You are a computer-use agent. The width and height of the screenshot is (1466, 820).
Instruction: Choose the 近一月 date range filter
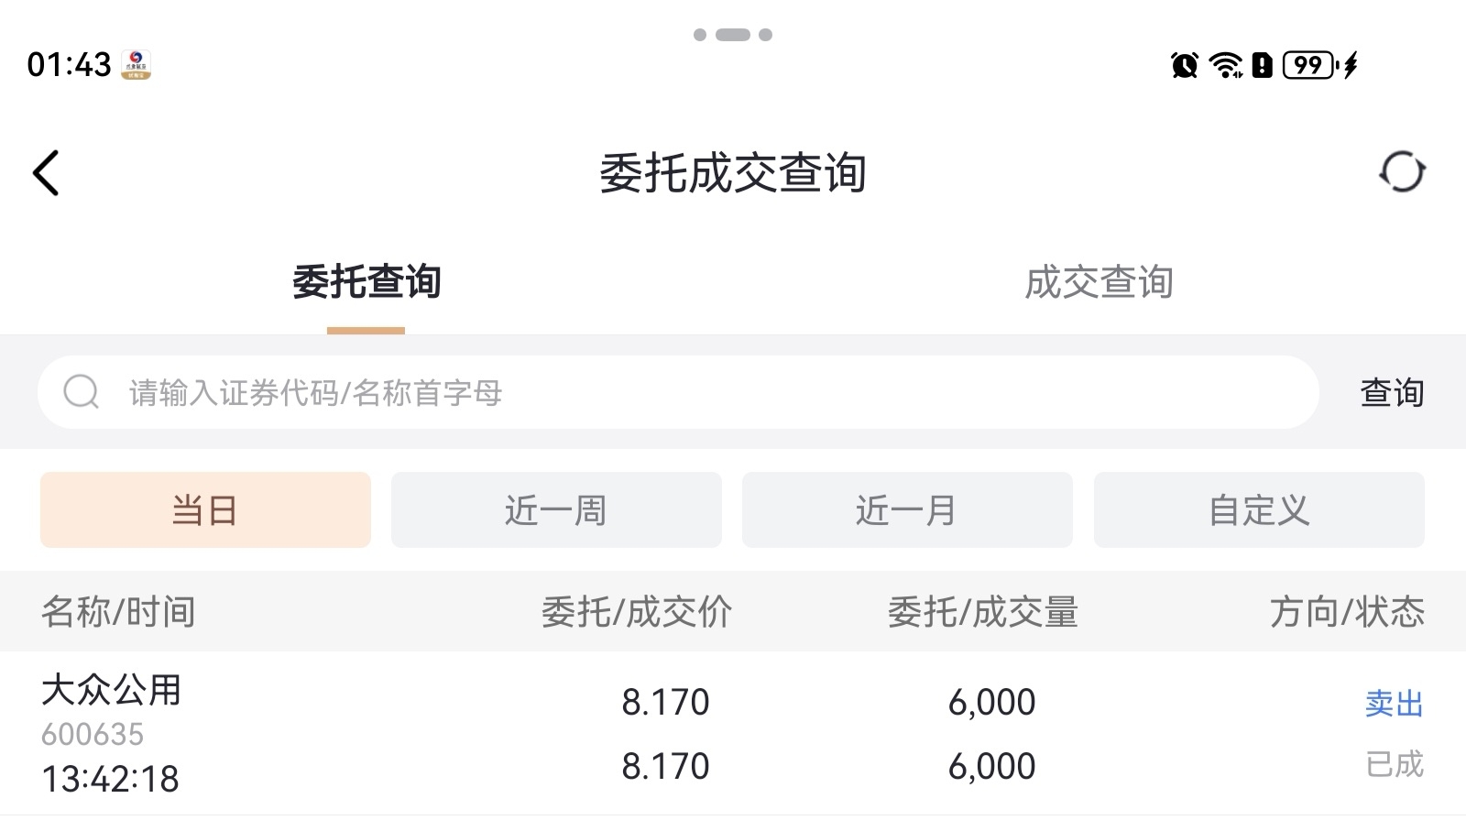coord(907,510)
